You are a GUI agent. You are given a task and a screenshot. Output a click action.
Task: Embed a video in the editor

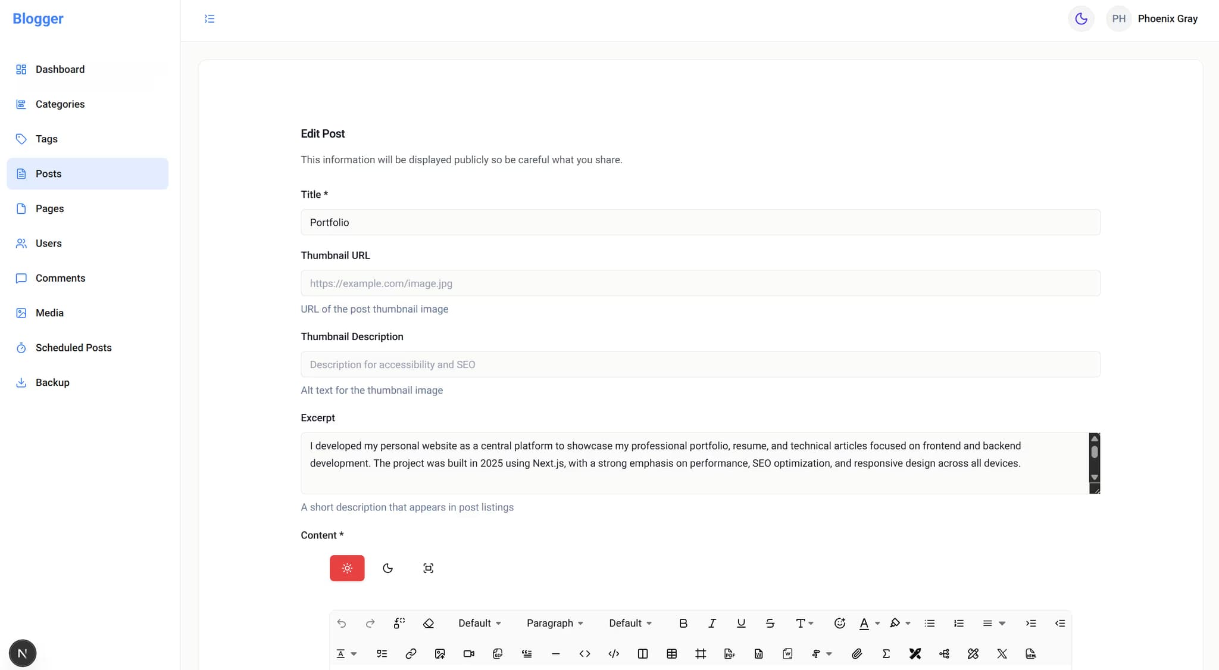click(468, 653)
